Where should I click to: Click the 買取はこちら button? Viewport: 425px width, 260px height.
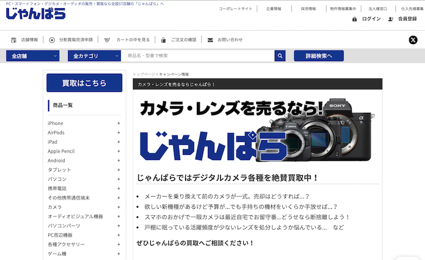(84, 83)
